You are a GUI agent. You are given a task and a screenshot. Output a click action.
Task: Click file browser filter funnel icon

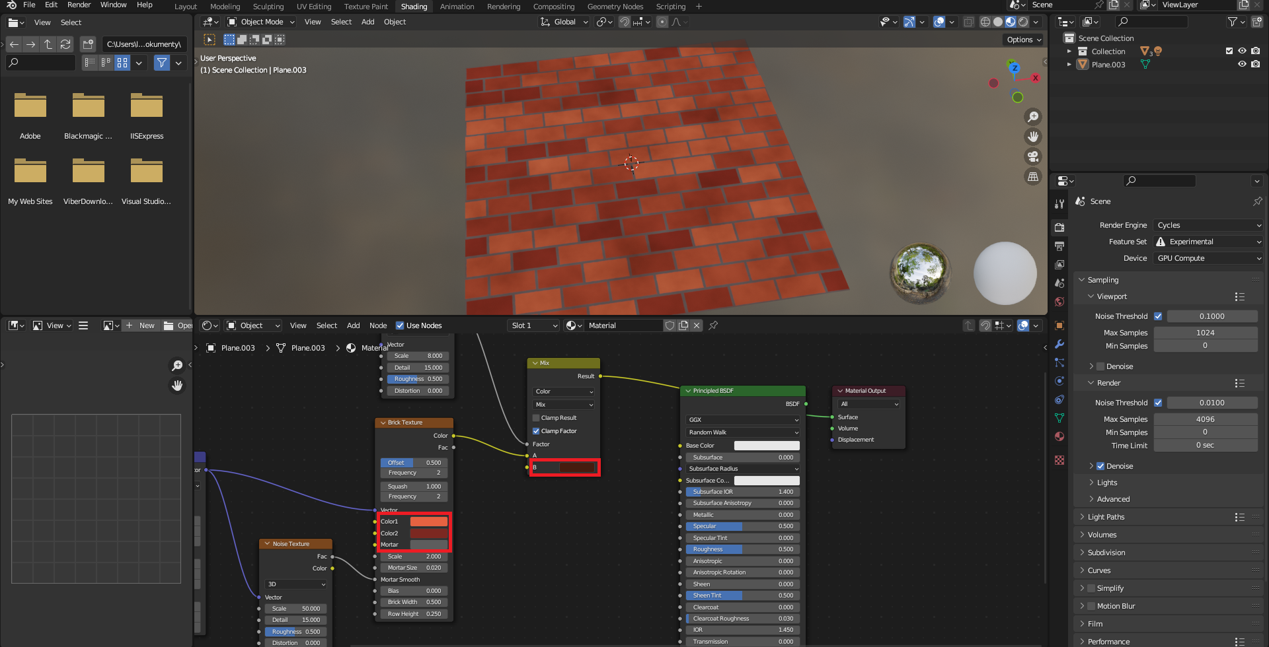162,63
